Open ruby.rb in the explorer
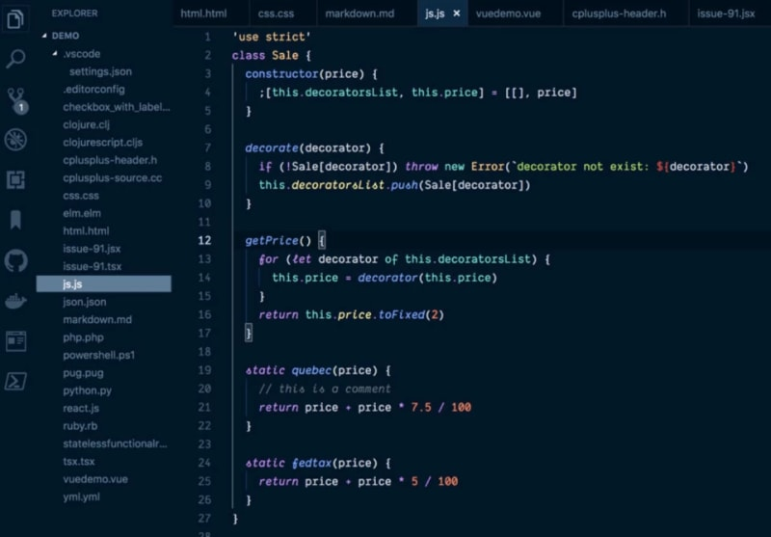Viewport: 771px width, 537px height. 80,425
